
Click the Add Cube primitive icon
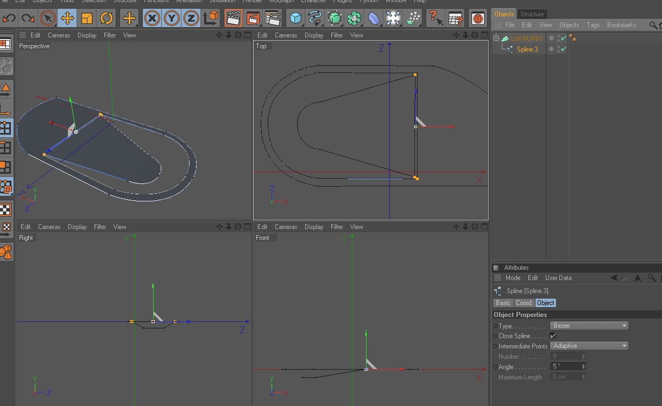(x=295, y=18)
